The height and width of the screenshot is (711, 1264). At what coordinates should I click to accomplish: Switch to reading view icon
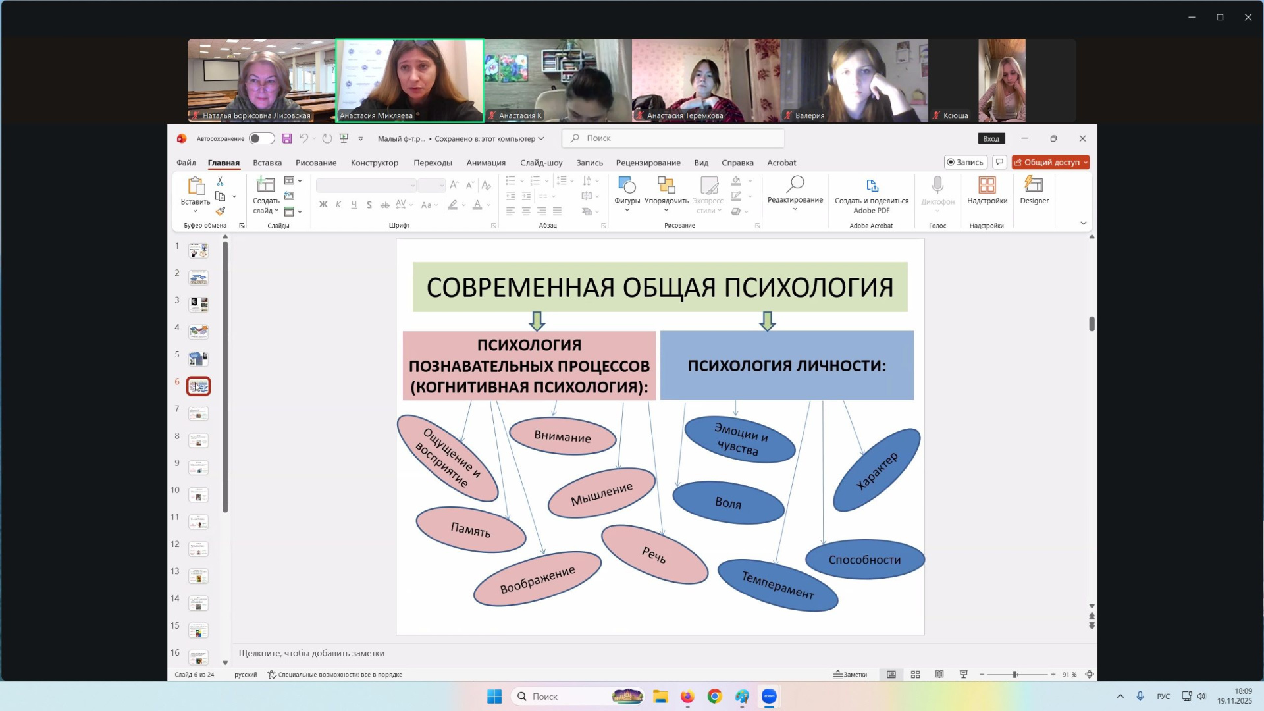coord(939,675)
